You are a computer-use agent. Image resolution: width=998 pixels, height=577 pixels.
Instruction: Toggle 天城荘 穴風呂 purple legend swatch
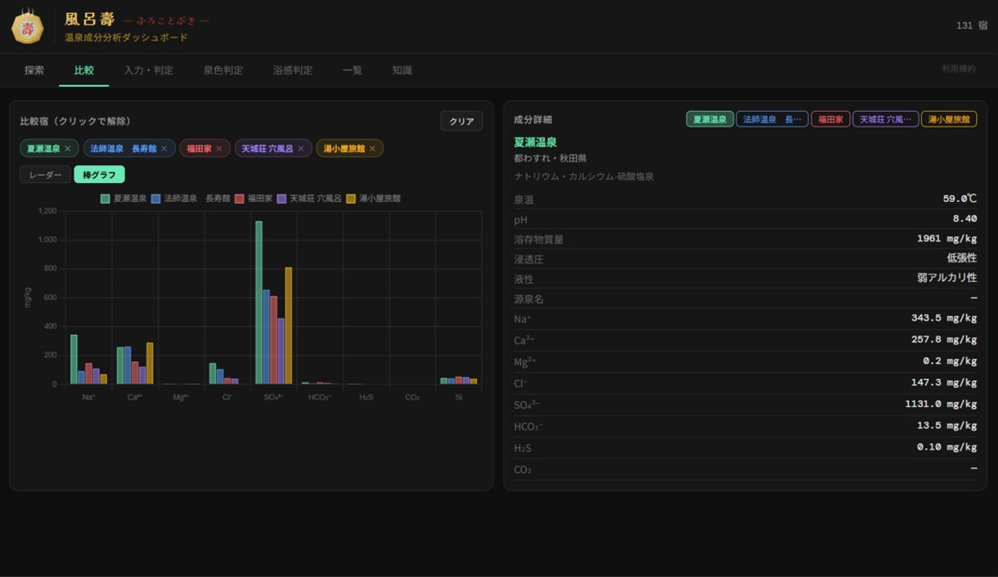(281, 199)
